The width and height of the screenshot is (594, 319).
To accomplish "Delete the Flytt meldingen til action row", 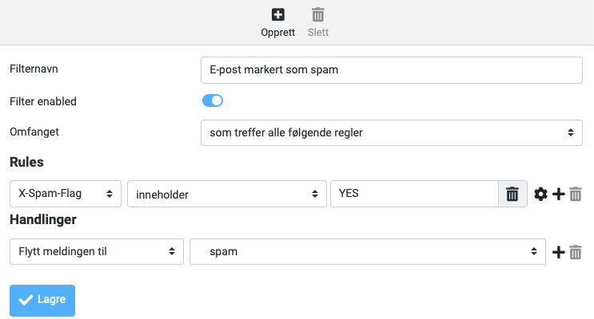I will pos(576,252).
